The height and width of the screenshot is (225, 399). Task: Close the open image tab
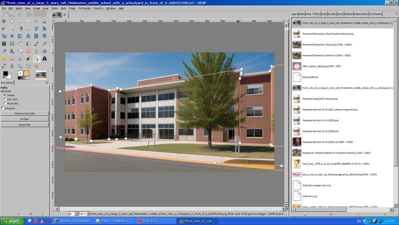(x=65, y=15)
